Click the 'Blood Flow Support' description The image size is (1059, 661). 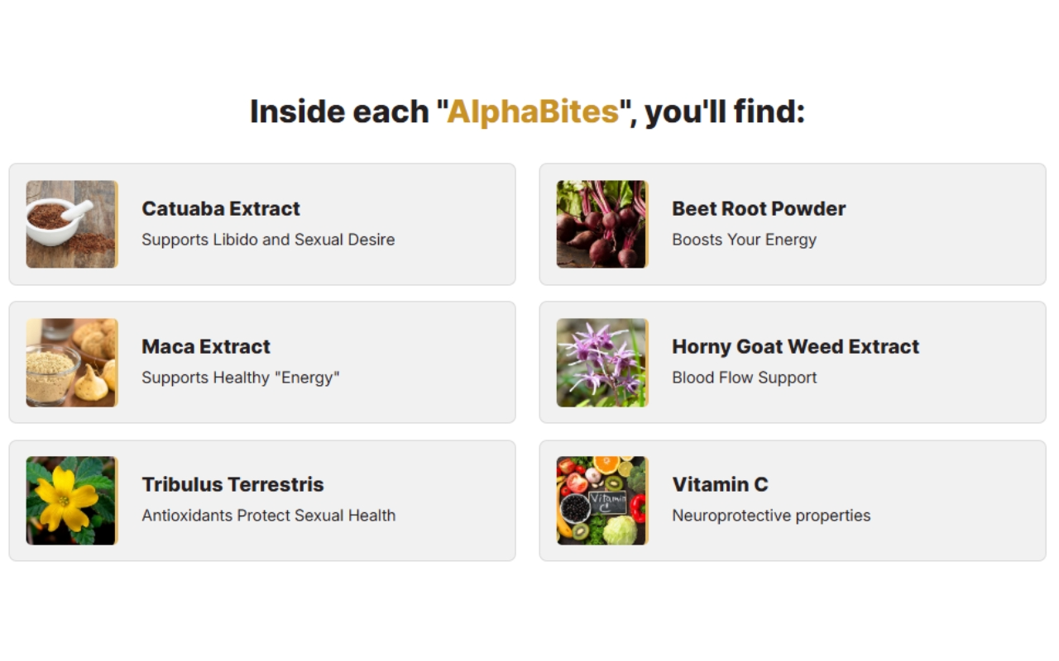(744, 378)
